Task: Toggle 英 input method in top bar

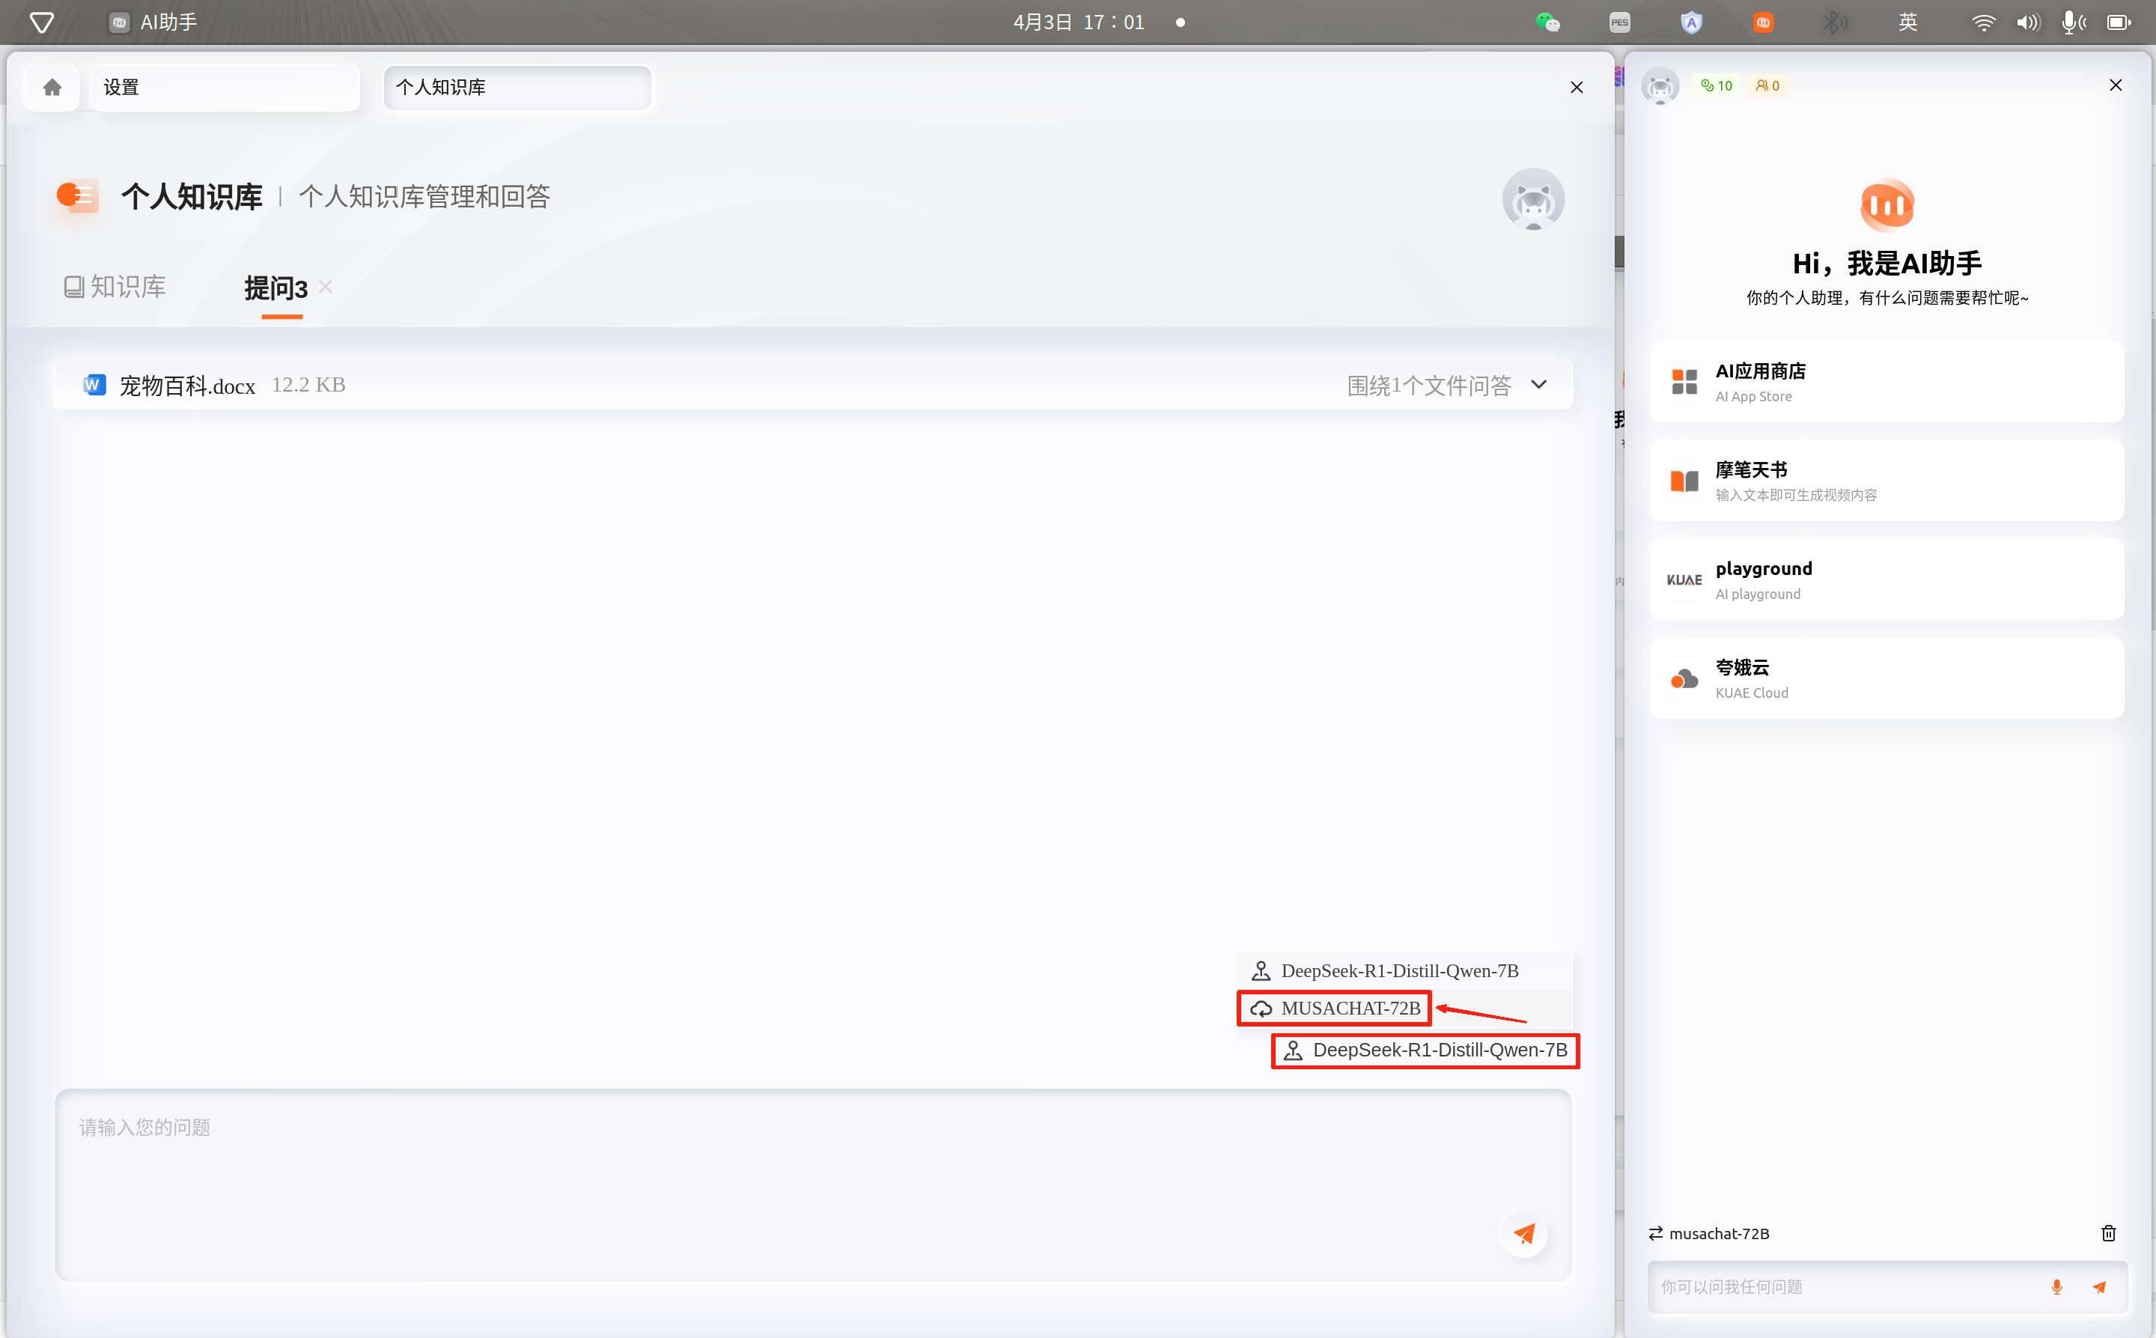Action: (x=1907, y=22)
